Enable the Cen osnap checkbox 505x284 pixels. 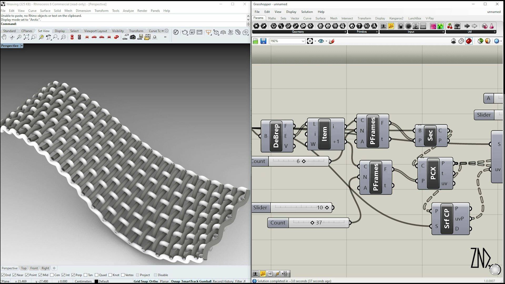tap(52, 275)
